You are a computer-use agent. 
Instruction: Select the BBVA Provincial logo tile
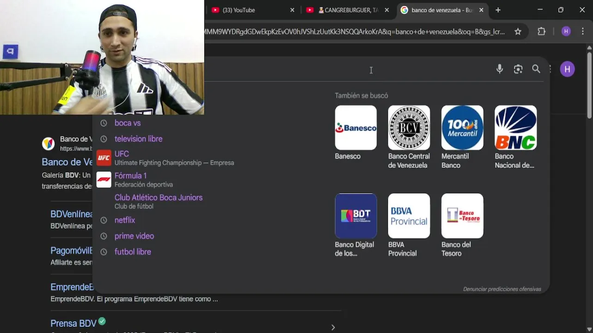pyautogui.click(x=409, y=216)
